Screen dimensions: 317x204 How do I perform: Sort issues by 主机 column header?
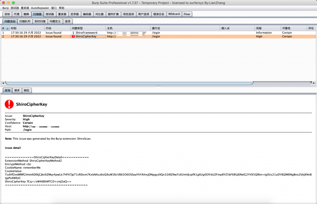tap(128, 28)
